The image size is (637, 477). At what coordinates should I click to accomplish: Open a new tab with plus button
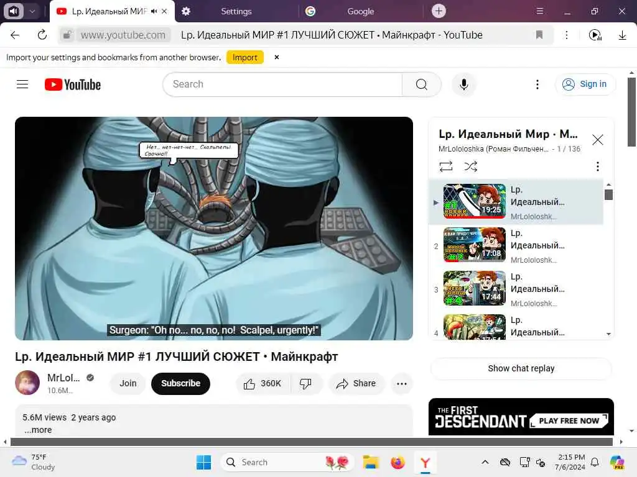pos(439,11)
